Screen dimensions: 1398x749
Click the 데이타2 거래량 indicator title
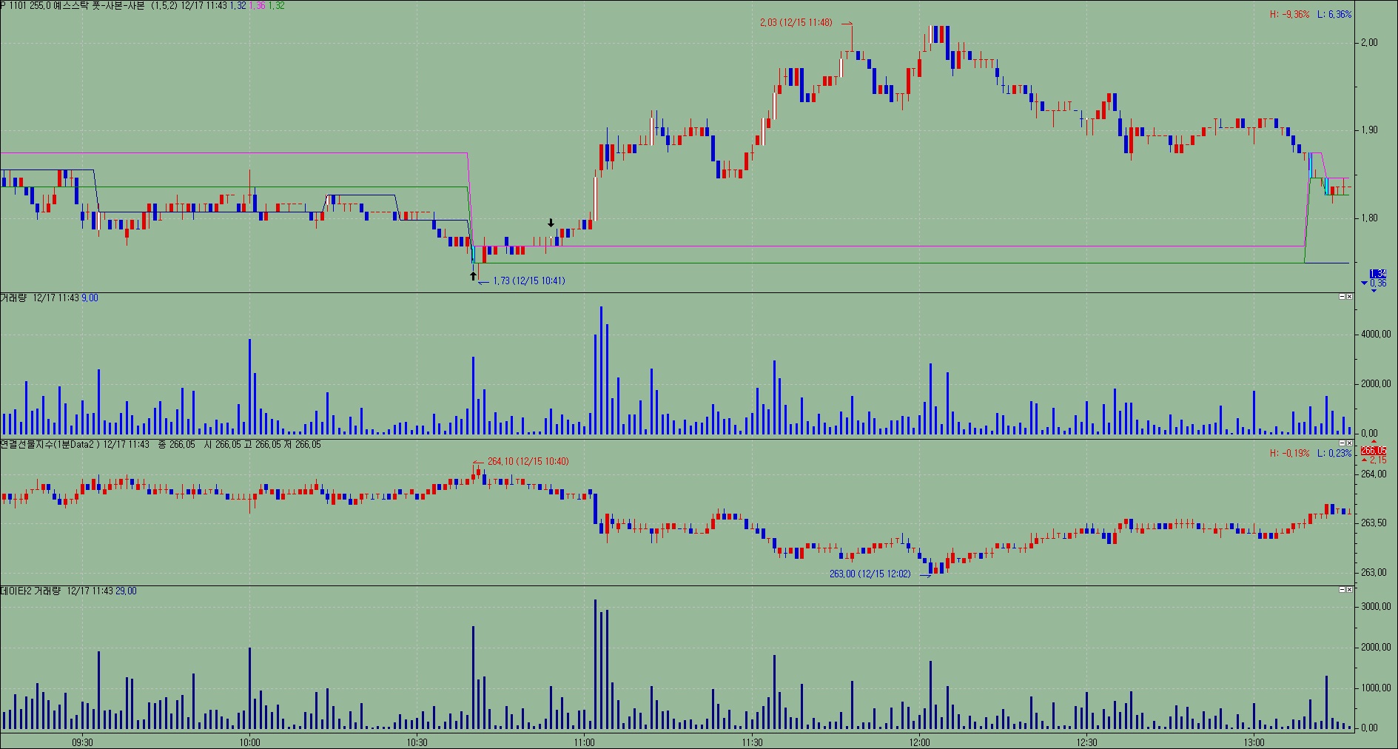click(x=31, y=591)
